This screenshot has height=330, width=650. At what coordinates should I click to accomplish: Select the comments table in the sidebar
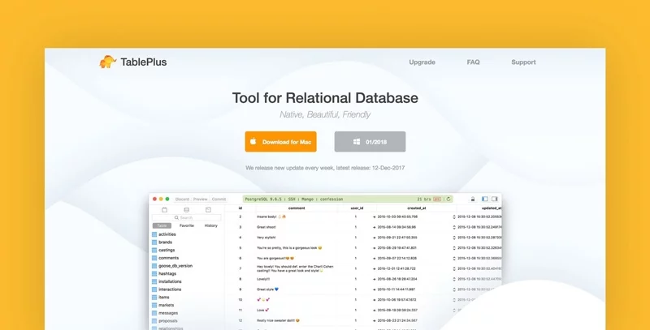coord(165,258)
